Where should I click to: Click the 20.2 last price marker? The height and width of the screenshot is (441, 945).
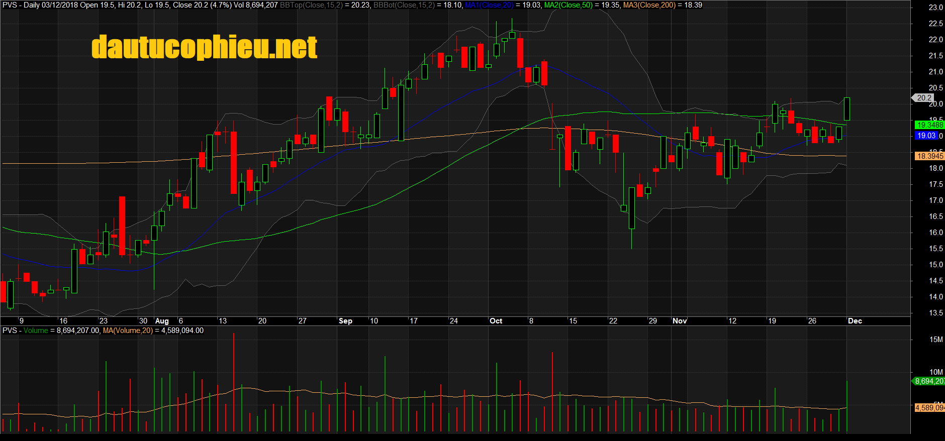click(922, 98)
